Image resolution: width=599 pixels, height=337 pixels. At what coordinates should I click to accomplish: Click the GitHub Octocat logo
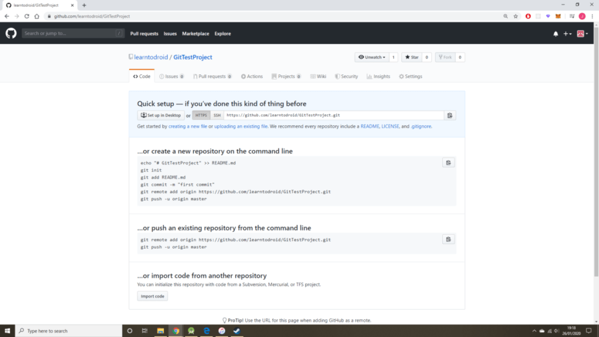tap(11, 33)
